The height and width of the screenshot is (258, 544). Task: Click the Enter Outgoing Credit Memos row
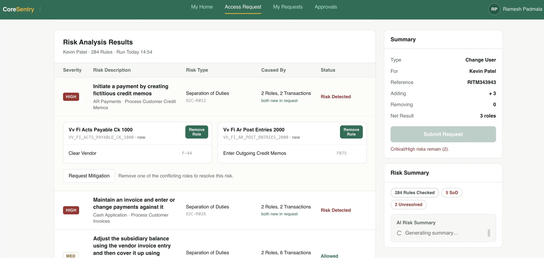pos(292,153)
